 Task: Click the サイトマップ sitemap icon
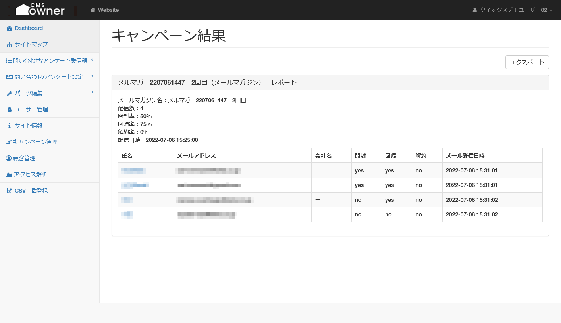pyautogui.click(x=10, y=44)
